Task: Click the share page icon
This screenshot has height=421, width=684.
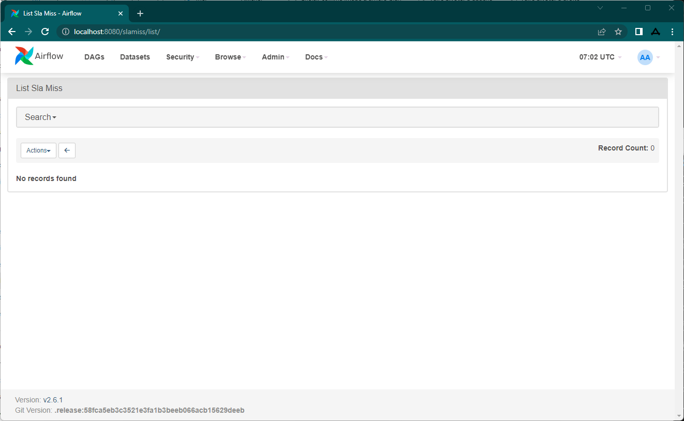Action: click(x=602, y=32)
